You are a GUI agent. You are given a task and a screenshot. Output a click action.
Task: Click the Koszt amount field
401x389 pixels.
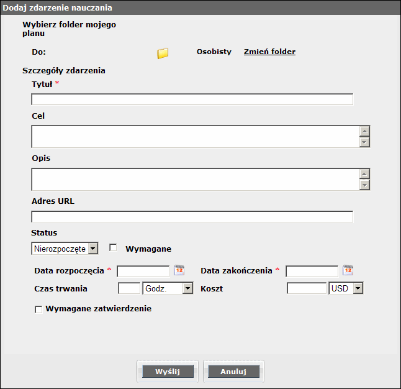point(307,288)
